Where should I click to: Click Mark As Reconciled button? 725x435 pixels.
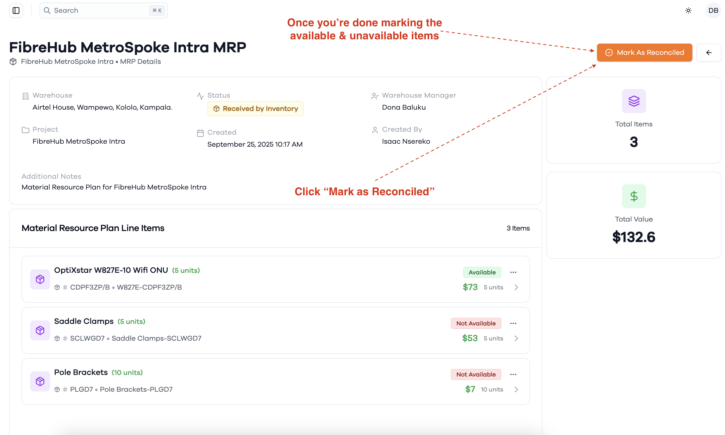(x=644, y=53)
